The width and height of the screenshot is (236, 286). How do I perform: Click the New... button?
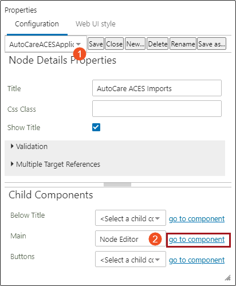coord(135,44)
